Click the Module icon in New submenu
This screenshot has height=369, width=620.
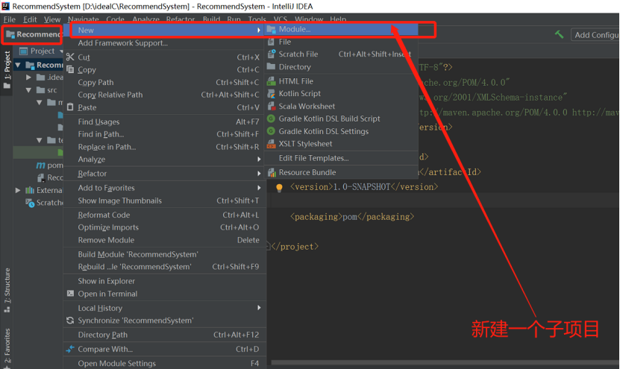(272, 29)
